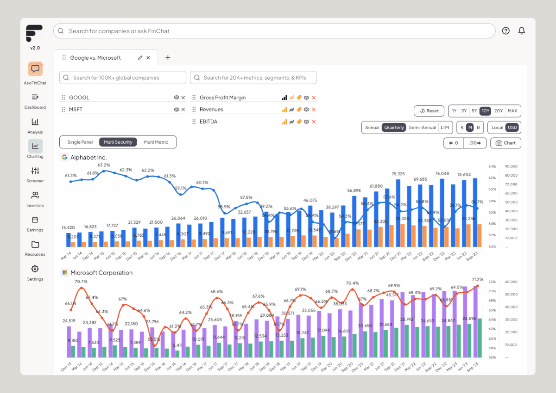This screenshot has width=556, height=393.
Task: Select the Single Panel view
Action: click(80, 142)
